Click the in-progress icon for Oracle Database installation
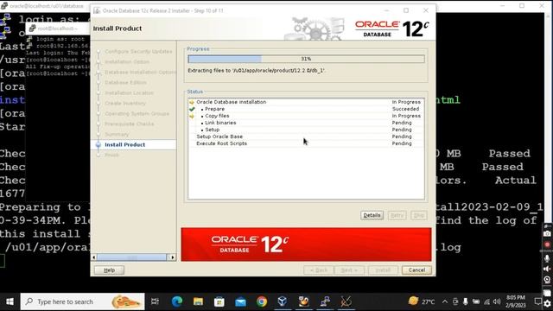The height and width of the screenshot is (311, 553). (x=192, y=102)
